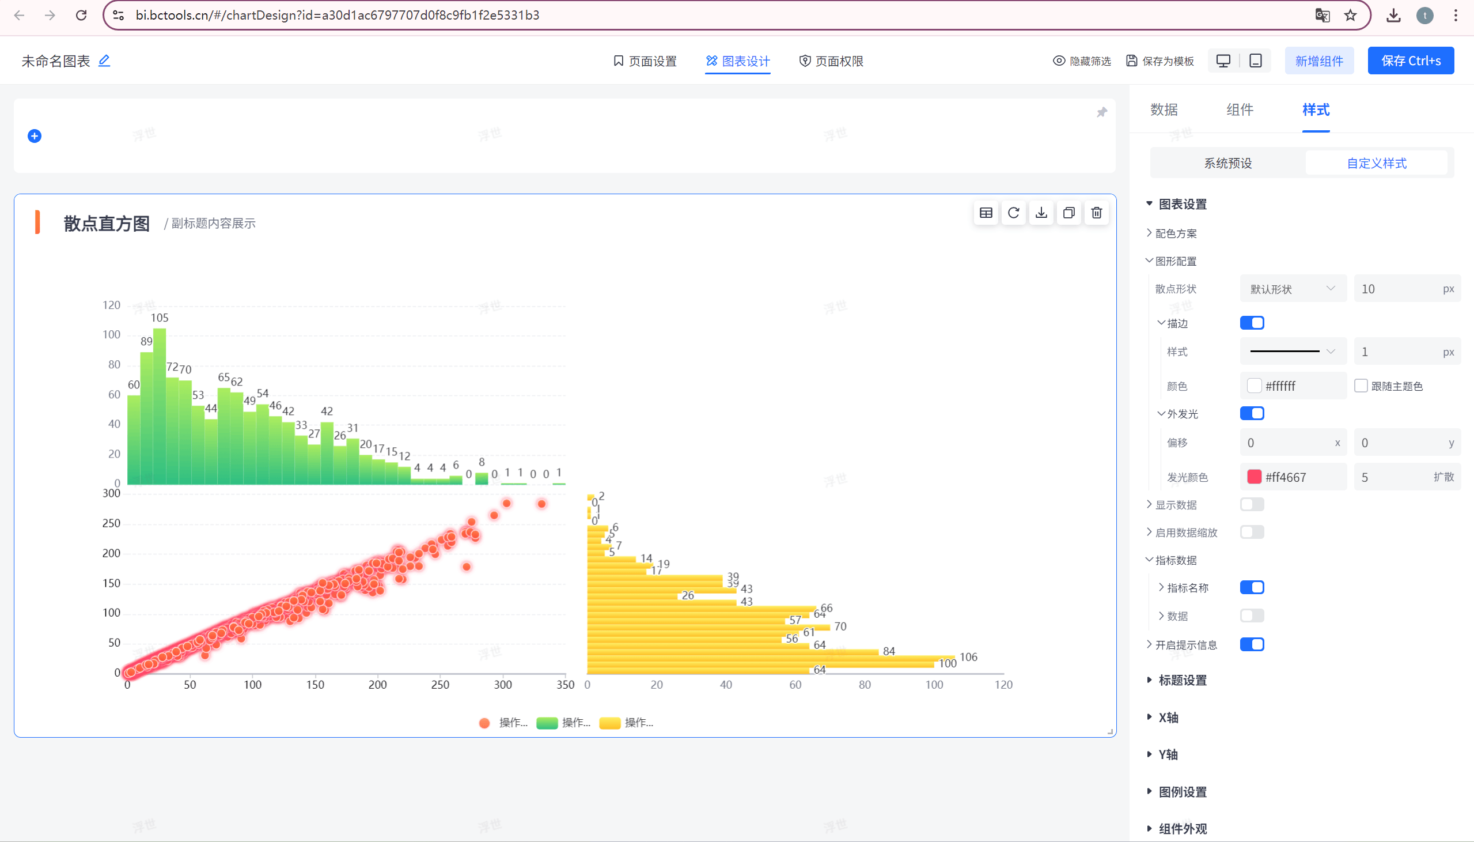Click the site info icon in address bar
Screen dimensions: 1474x842
tap(119, 15)
